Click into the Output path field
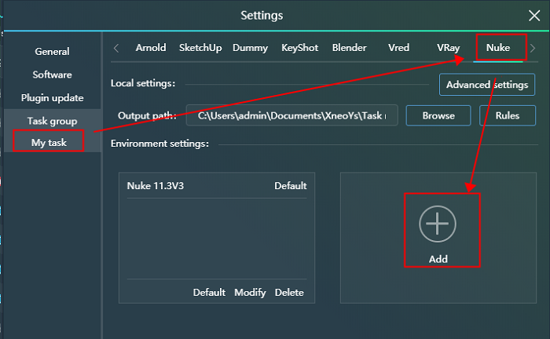Viewport: 550px width, 339px height. click(x=291, y=115)
